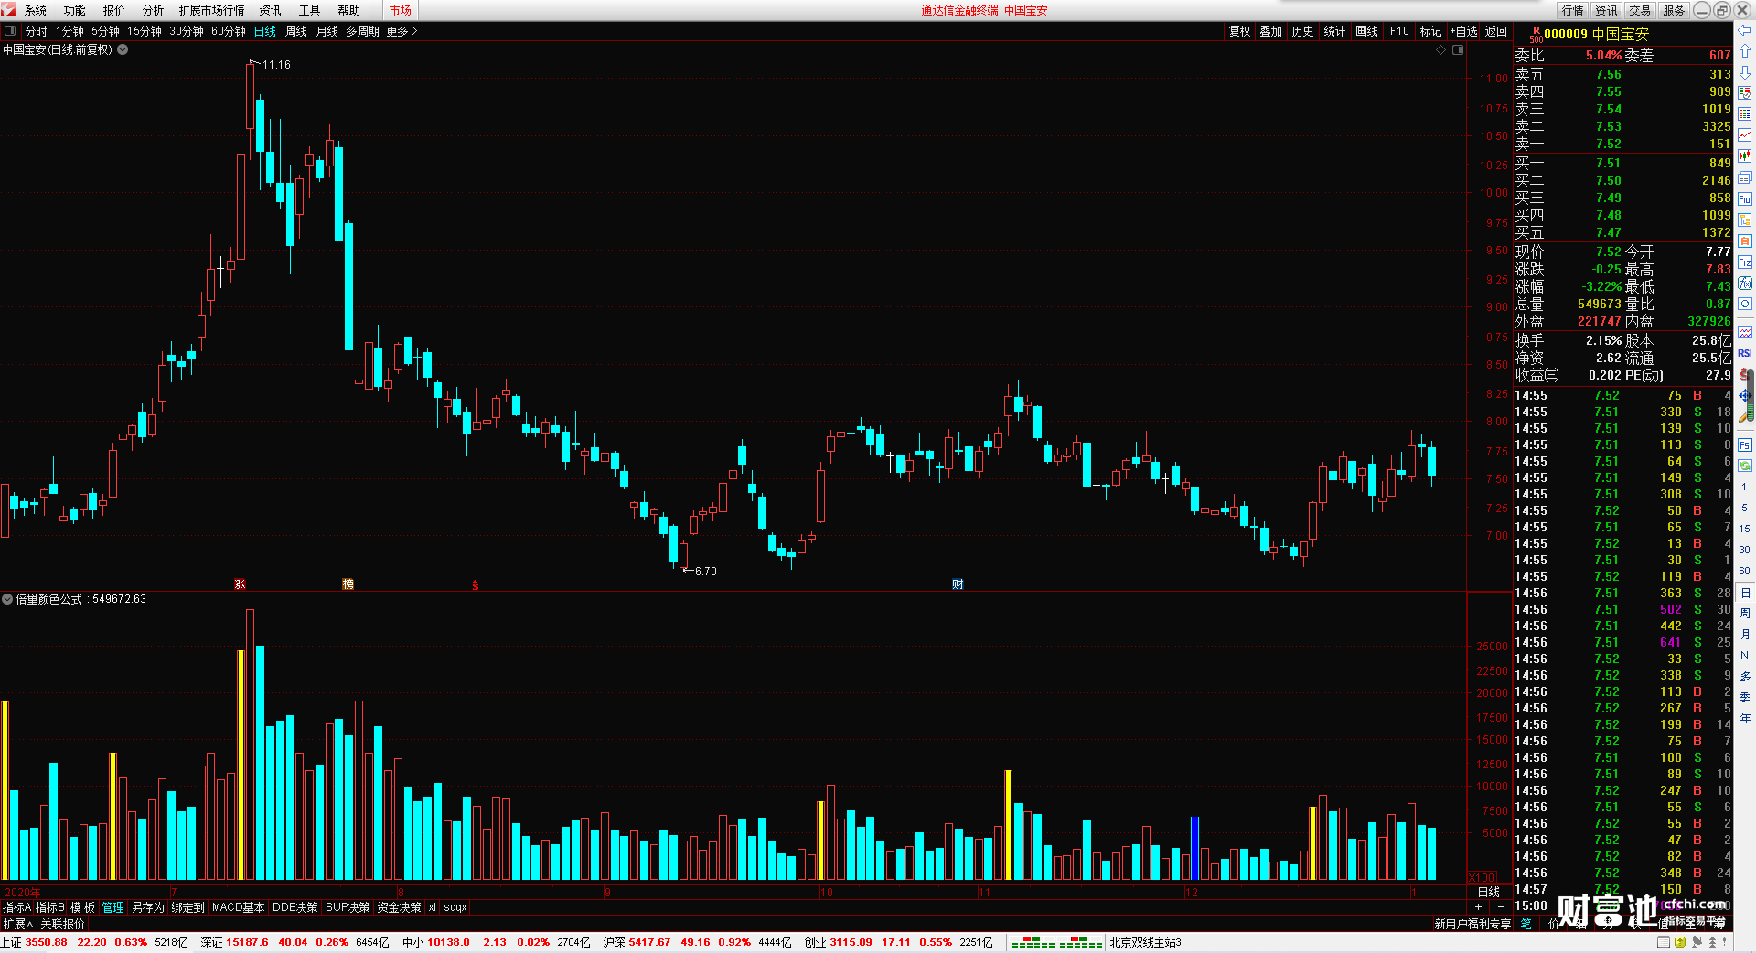Expand the 扩展 panel at bottom

click(17, 924)
